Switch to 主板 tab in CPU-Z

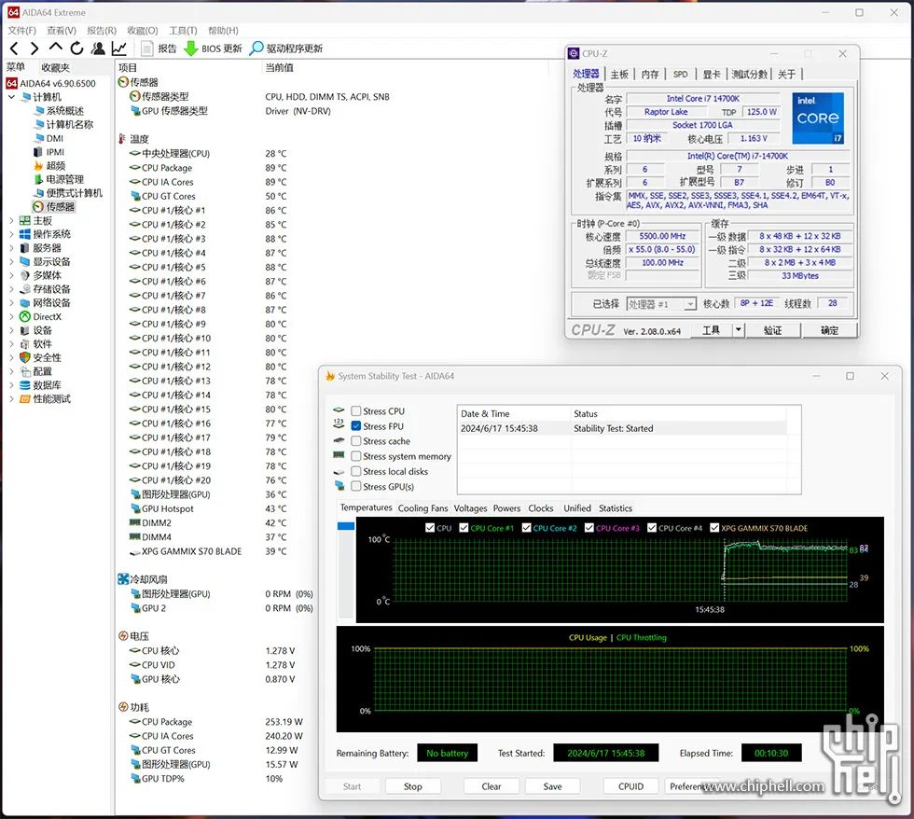(619, 74)
